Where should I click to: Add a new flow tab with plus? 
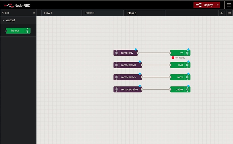click(222, 13)
